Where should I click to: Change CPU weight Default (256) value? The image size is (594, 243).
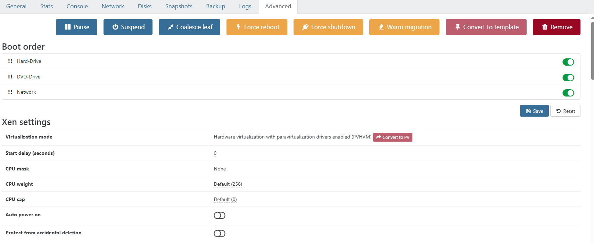228,184
